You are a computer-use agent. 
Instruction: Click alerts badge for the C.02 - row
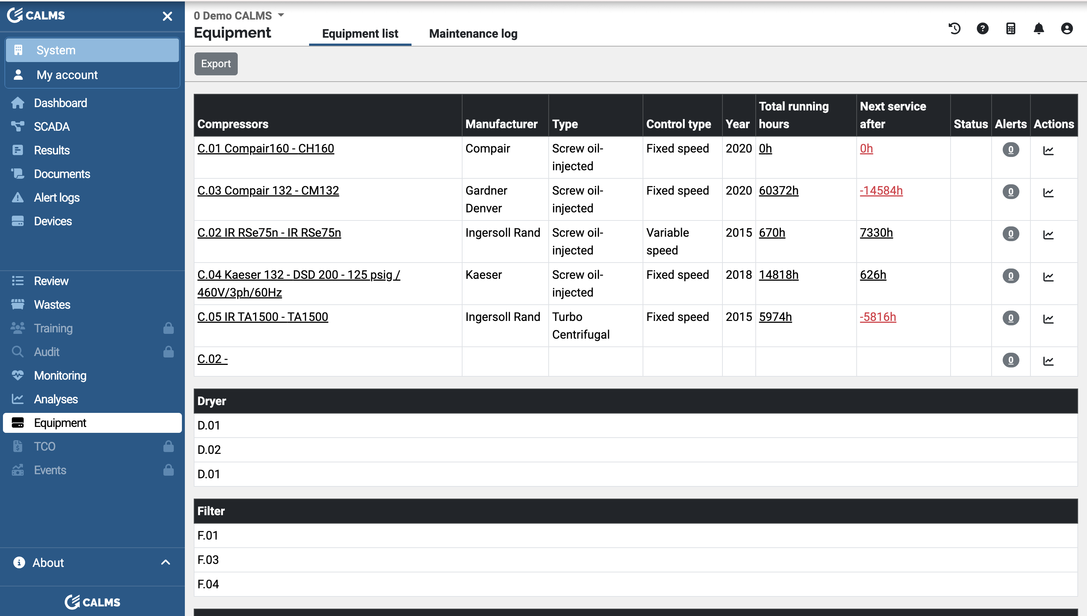coord(1010,360)
